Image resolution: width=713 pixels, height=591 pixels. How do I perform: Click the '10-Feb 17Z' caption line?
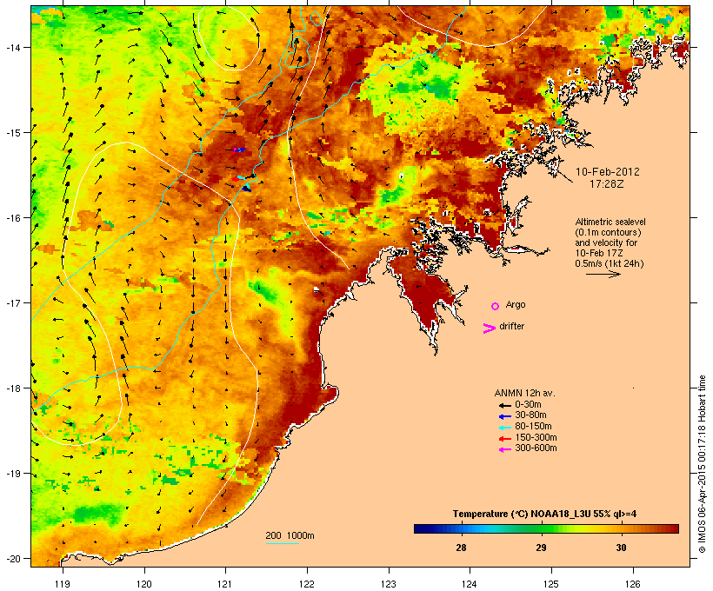point(599,253)
